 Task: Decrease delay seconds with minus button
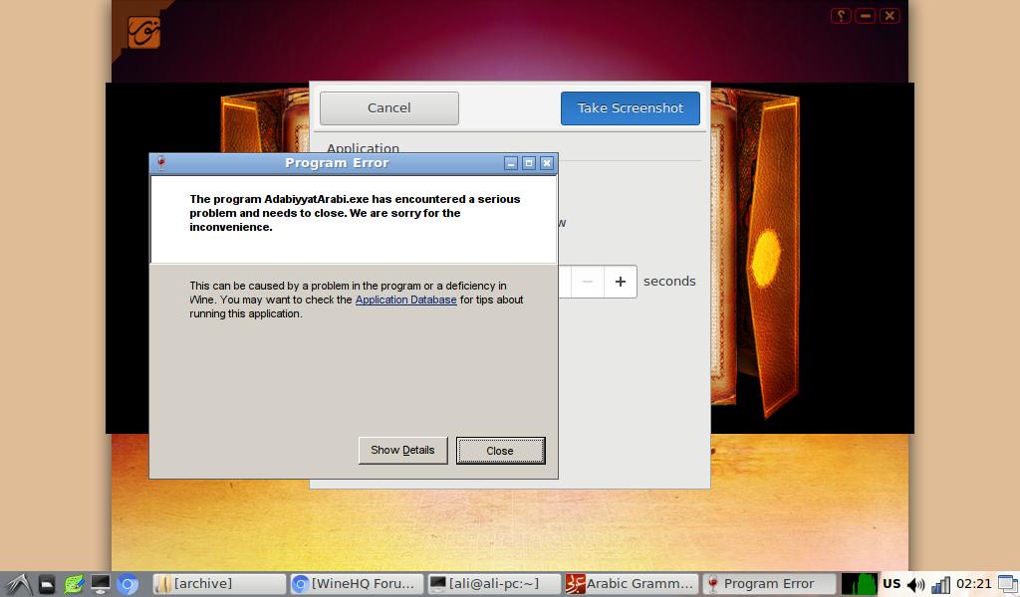588,282
